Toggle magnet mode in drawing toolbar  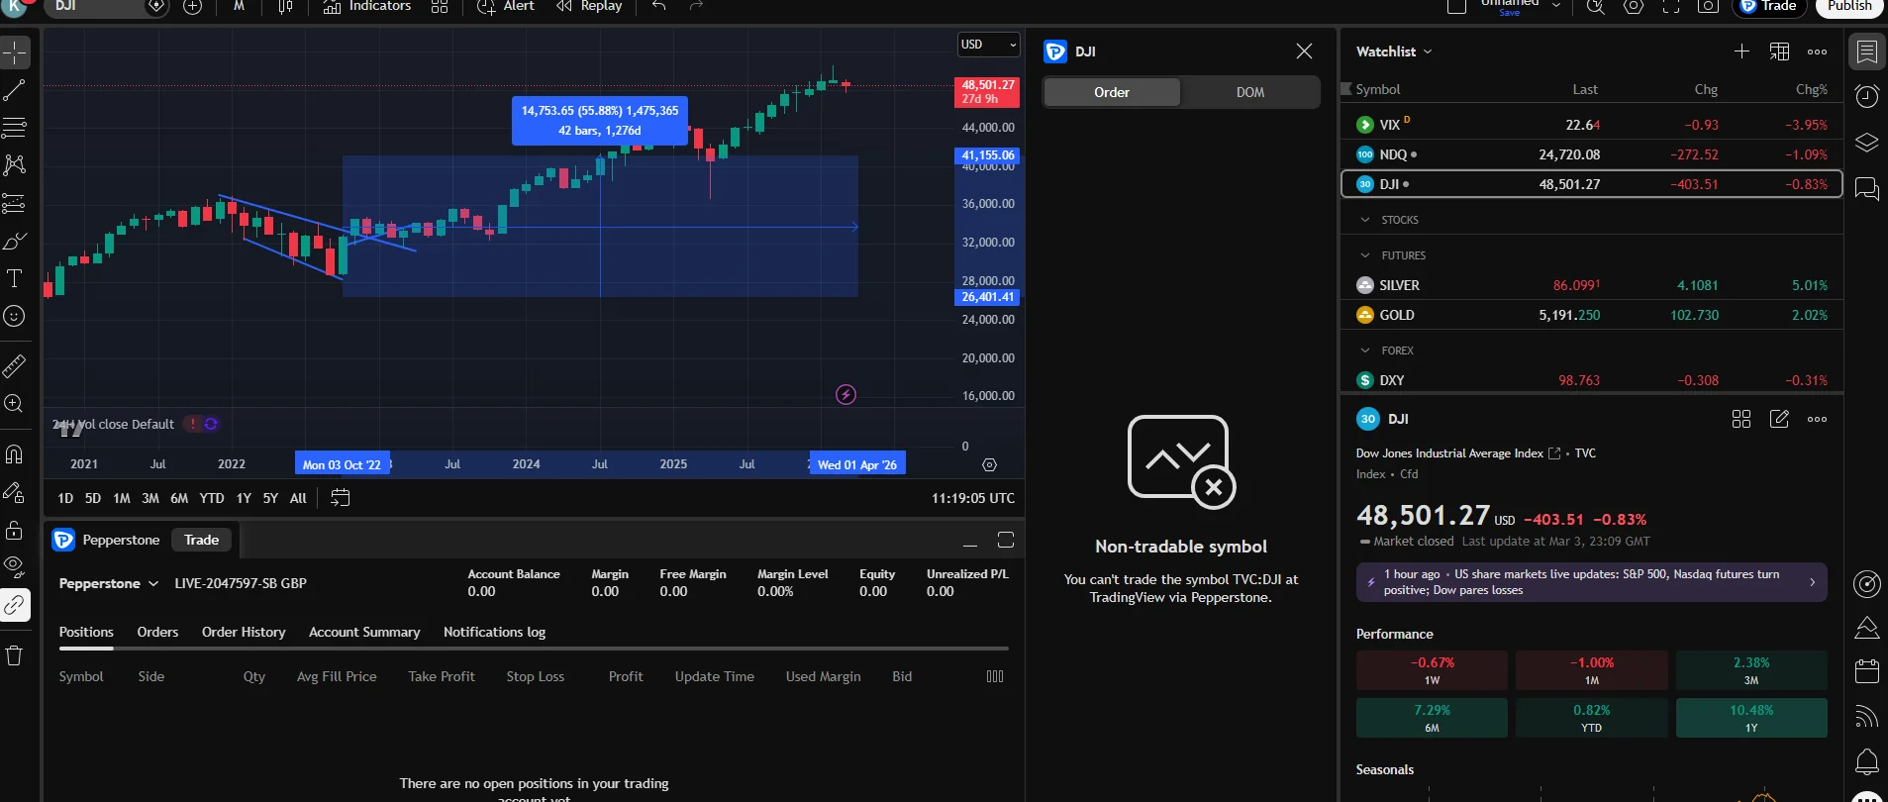[15, 454]
